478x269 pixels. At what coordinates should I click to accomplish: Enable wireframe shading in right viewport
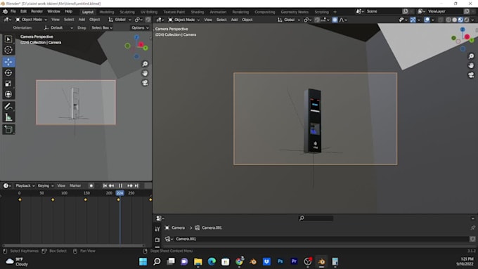[x=448, y=20]
